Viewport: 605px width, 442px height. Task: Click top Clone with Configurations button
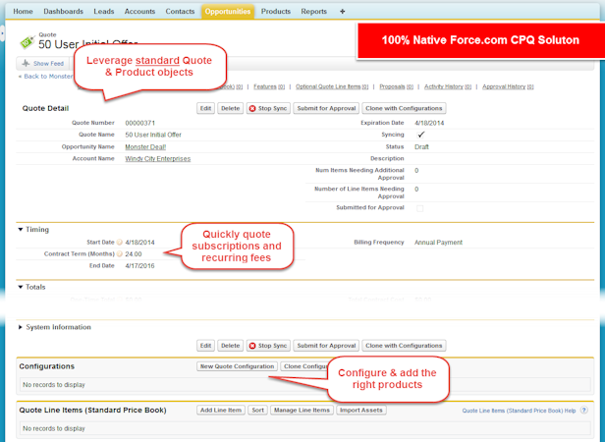tap(404, 108)
